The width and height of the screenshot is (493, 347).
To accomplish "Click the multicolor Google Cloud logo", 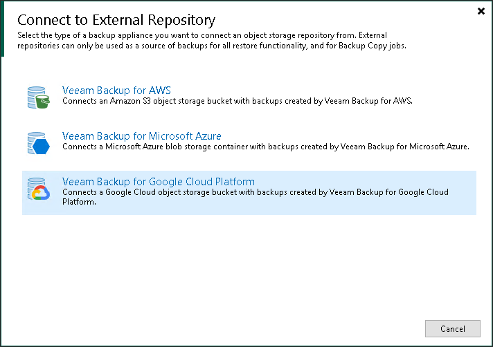I will (x=40, y=194).
